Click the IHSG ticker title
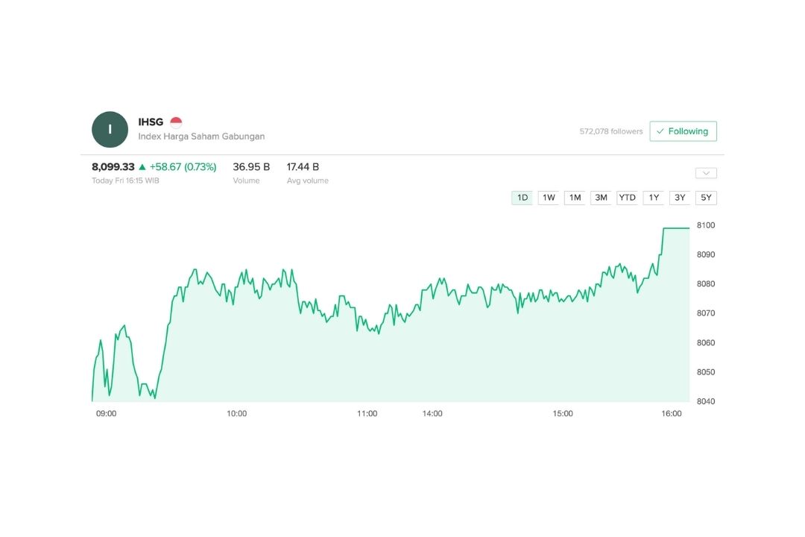805x537 pixels. pos(151,122)
